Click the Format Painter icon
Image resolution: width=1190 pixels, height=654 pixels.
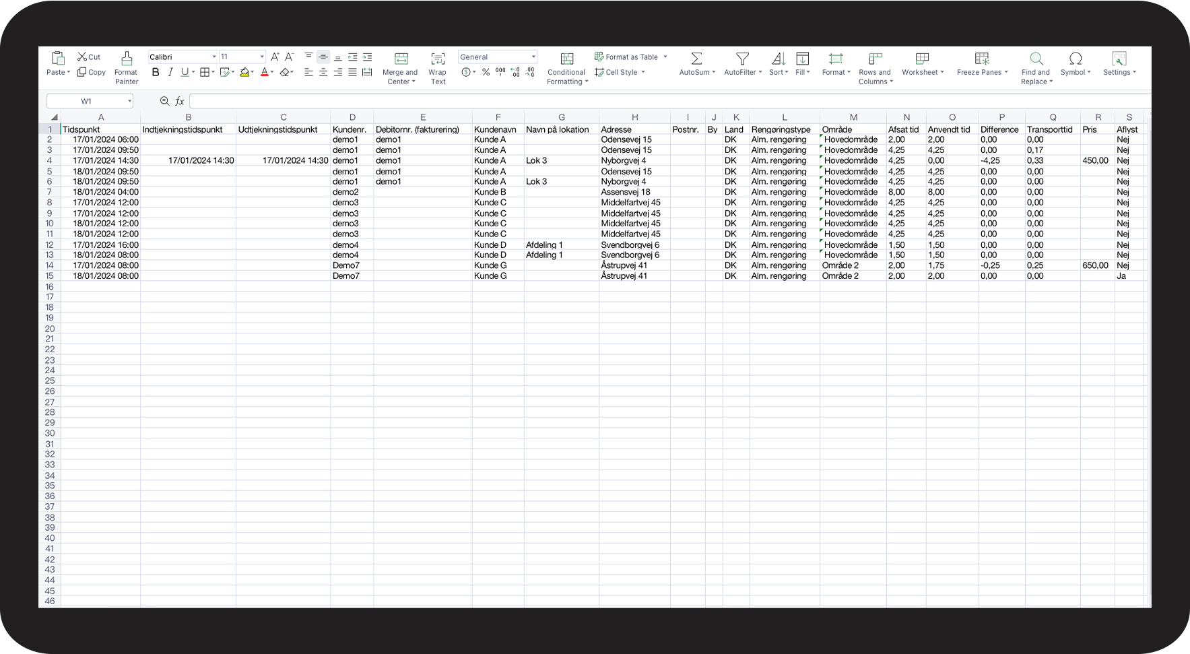[126, 59]
